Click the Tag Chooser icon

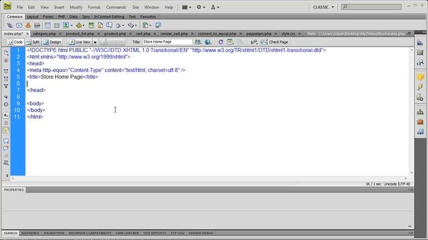point(158,25)
